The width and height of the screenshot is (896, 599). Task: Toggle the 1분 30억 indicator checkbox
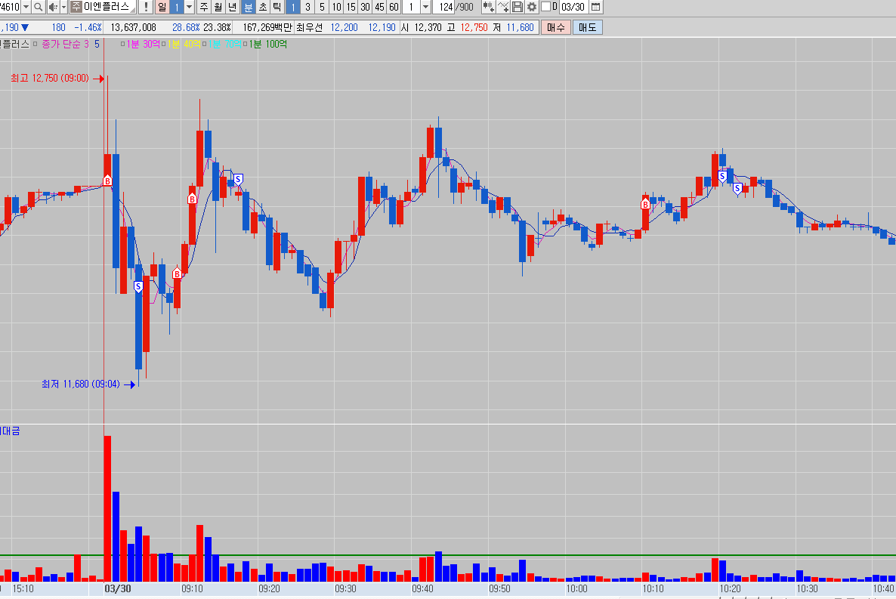[123, 44]
